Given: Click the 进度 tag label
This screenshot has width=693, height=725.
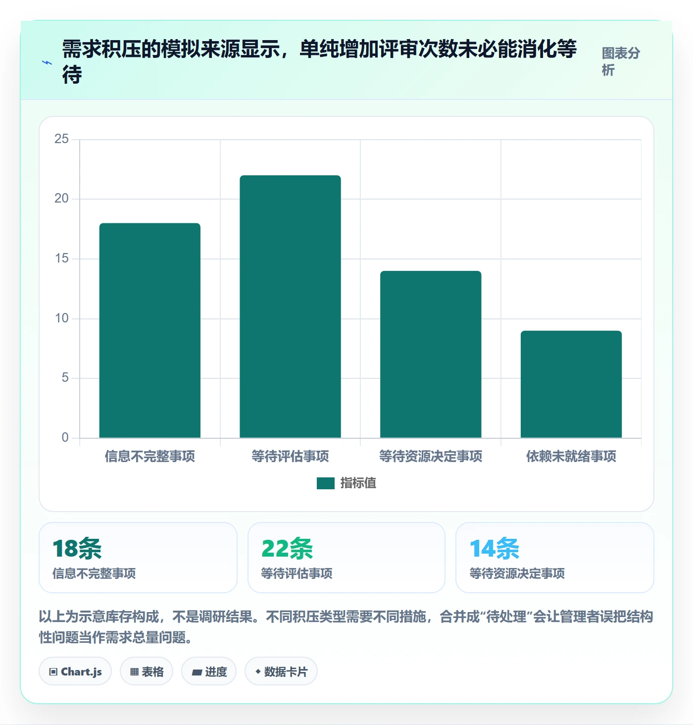Looking at the screenshot, I should pos(216,672).
